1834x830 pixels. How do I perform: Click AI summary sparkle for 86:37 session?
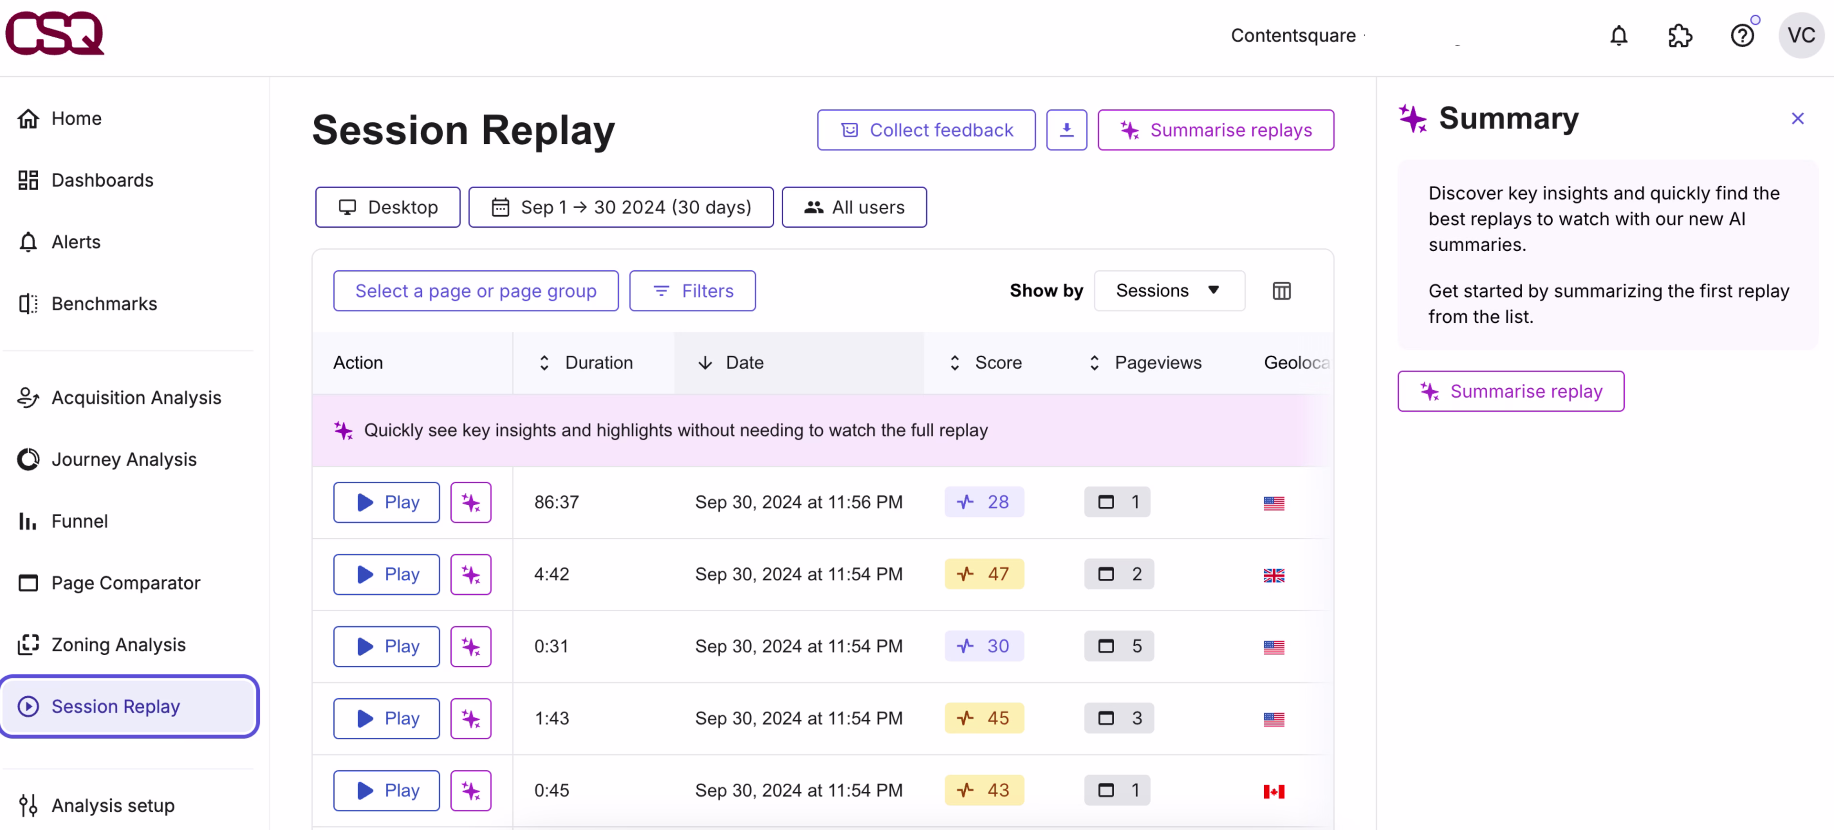[x=470, y=502]
